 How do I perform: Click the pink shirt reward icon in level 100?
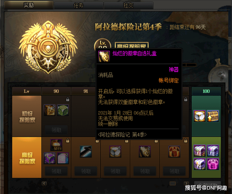point(213,164)
